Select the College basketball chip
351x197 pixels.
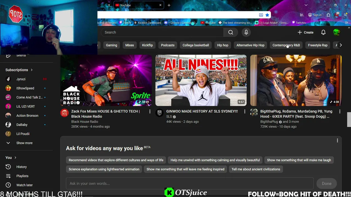click(196, 45)
